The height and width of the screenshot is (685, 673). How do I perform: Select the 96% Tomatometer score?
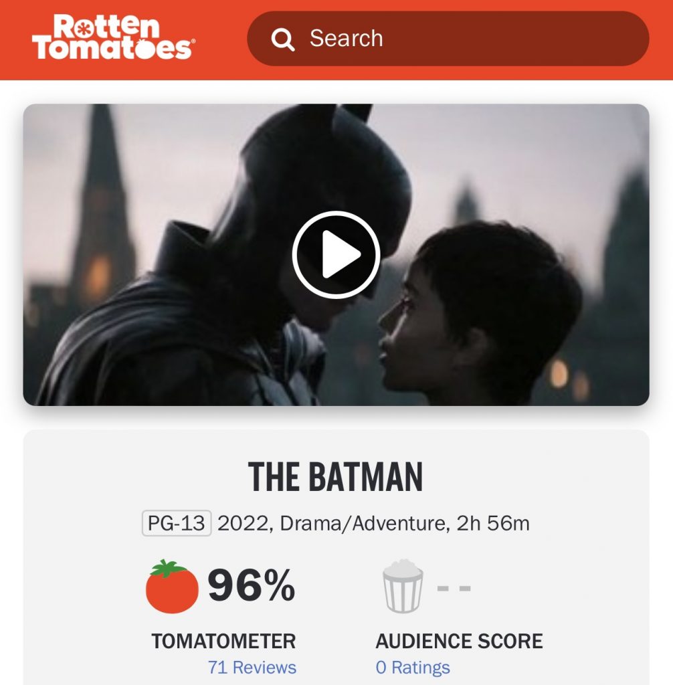(x=251, y=586)
